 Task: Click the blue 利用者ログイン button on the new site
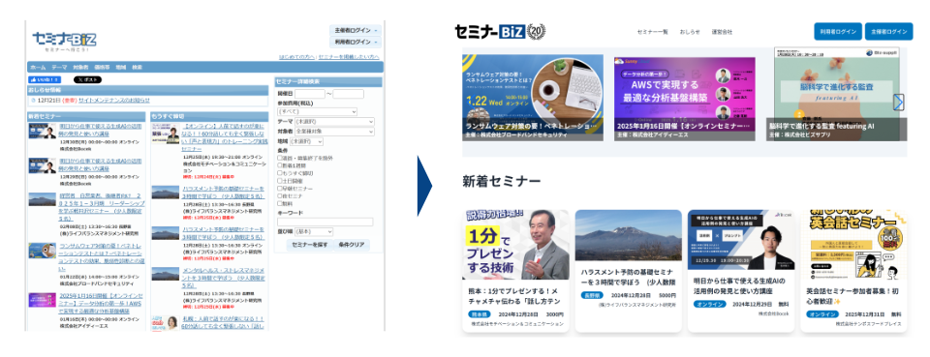pyautogui.click(x=838, y=31)
